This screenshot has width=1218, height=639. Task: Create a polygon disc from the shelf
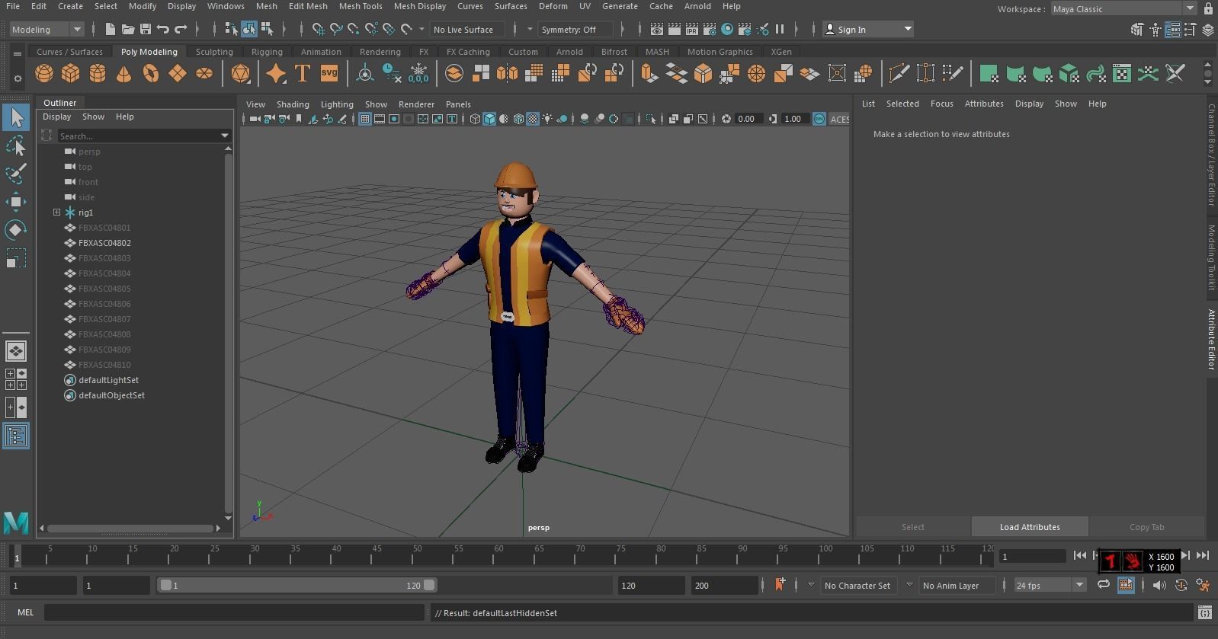click(204, 73)
